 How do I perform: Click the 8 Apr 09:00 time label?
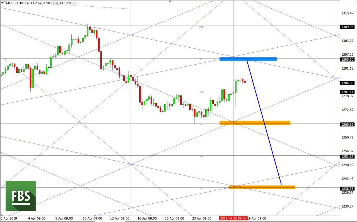pyautogui.click(x=64, y=218)
